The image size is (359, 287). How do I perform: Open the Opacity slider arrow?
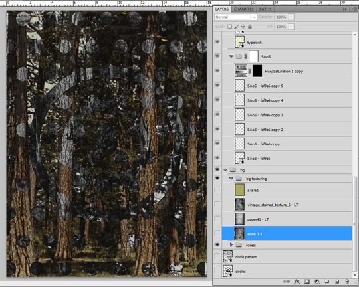click(291, 17)
